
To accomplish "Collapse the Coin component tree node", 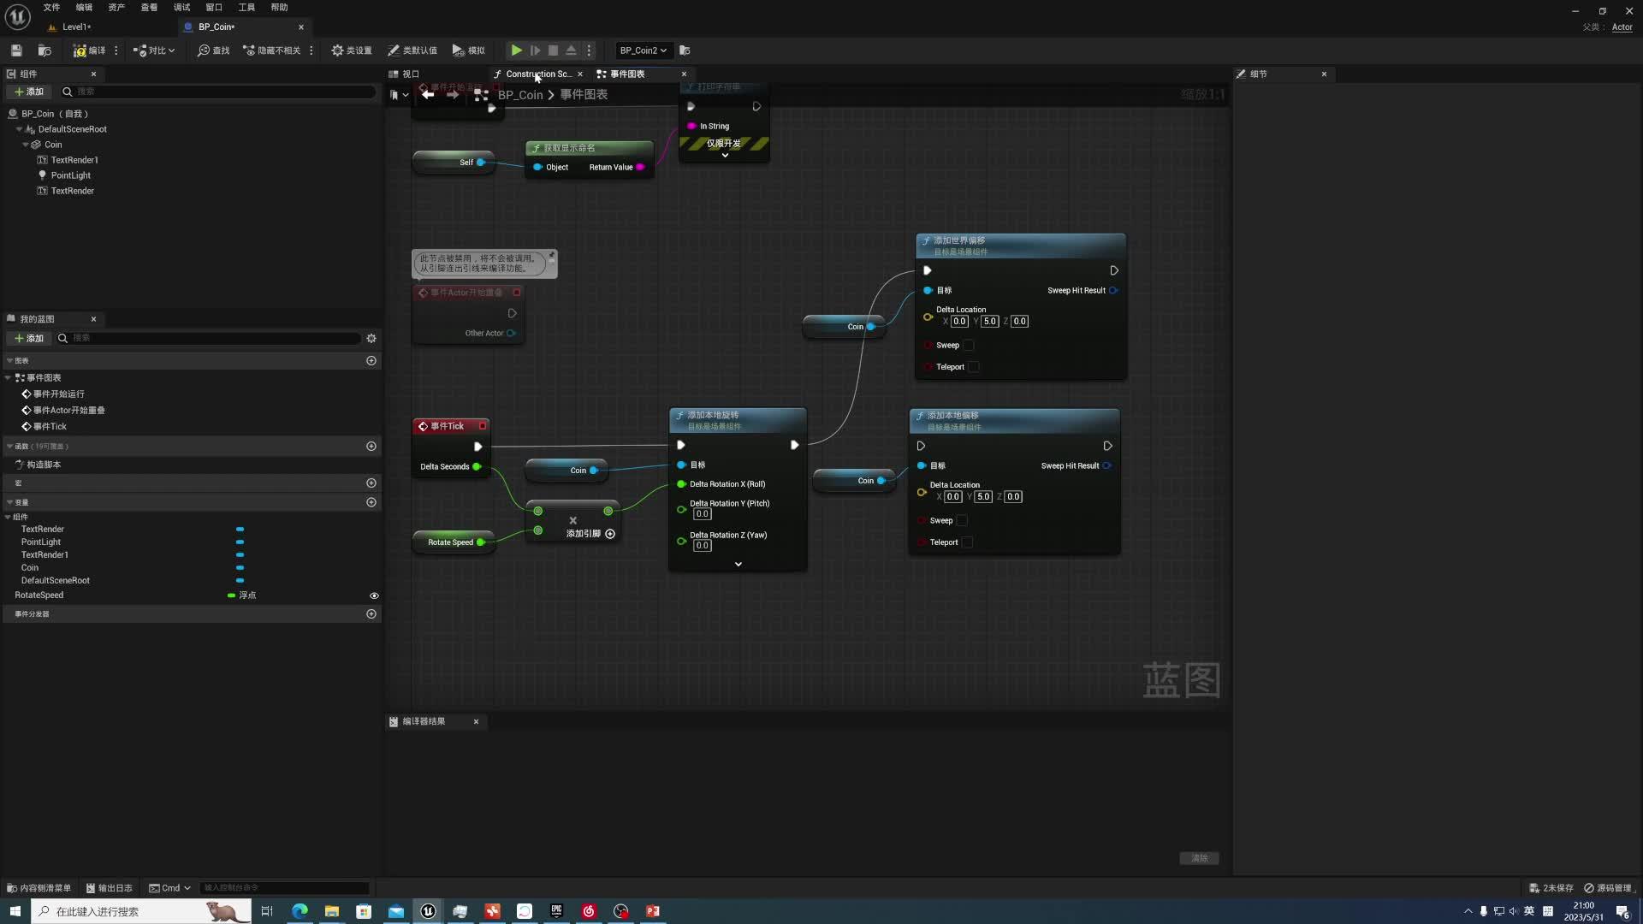I will (26, 145).
